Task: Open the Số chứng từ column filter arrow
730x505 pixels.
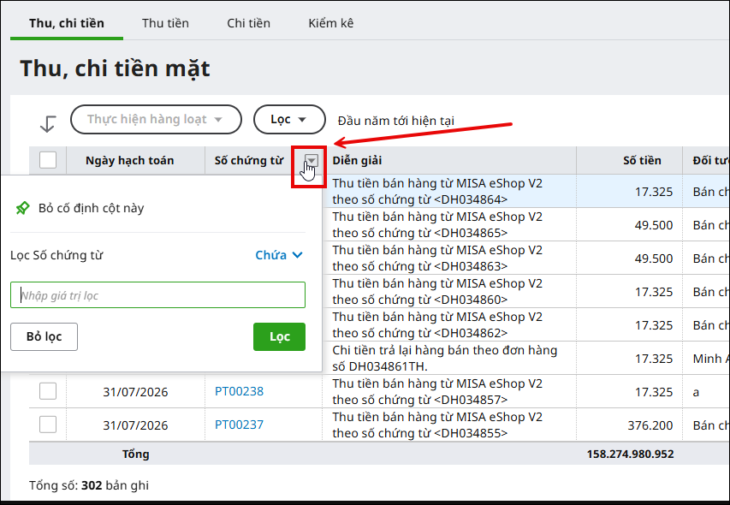Action: pyautogui.click(x=311, y=161)
